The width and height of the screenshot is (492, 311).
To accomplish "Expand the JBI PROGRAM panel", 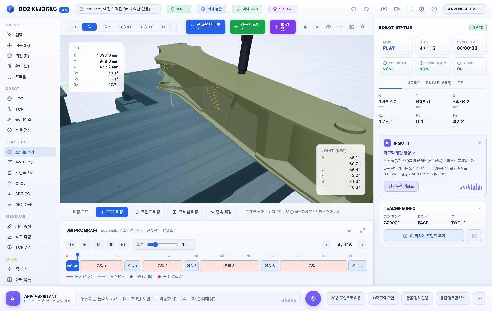I will point(362,230).
